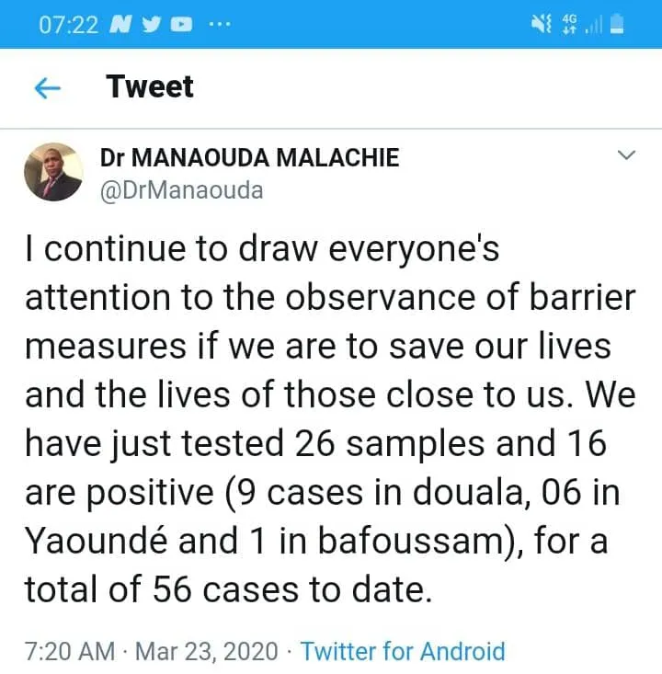Tap the YouTube notification icon
The image size is (662, 674).
pyautogui.click(x=181, y=25)
